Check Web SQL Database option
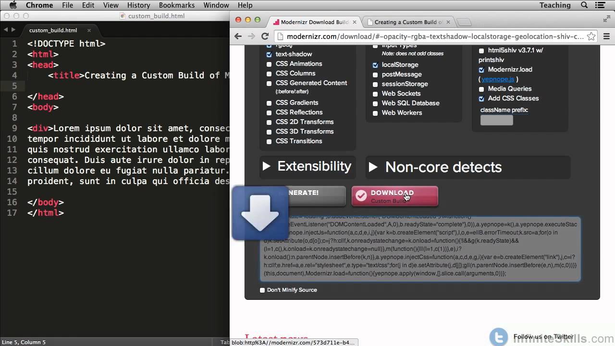 coord(375,103)
